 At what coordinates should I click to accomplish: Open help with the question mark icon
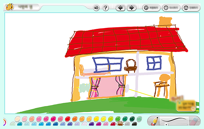pyautogui.click(x=105, y=8)
